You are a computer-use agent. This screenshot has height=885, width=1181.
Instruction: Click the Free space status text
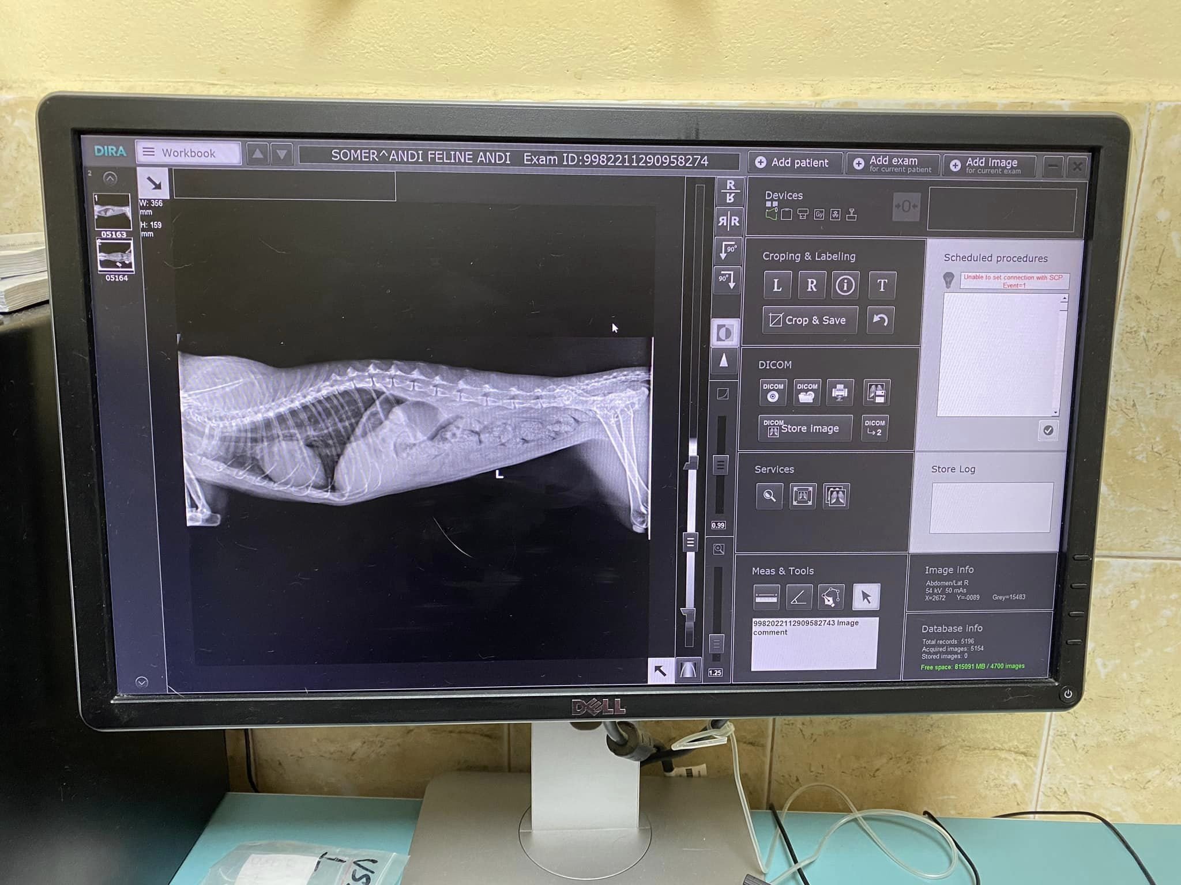click(973, 667)
